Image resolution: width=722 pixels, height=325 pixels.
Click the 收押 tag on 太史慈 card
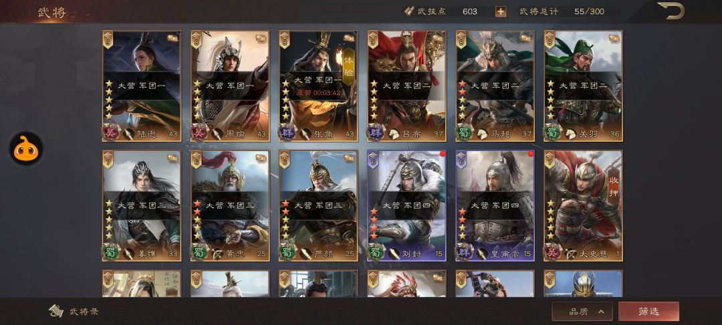[614, 185]
